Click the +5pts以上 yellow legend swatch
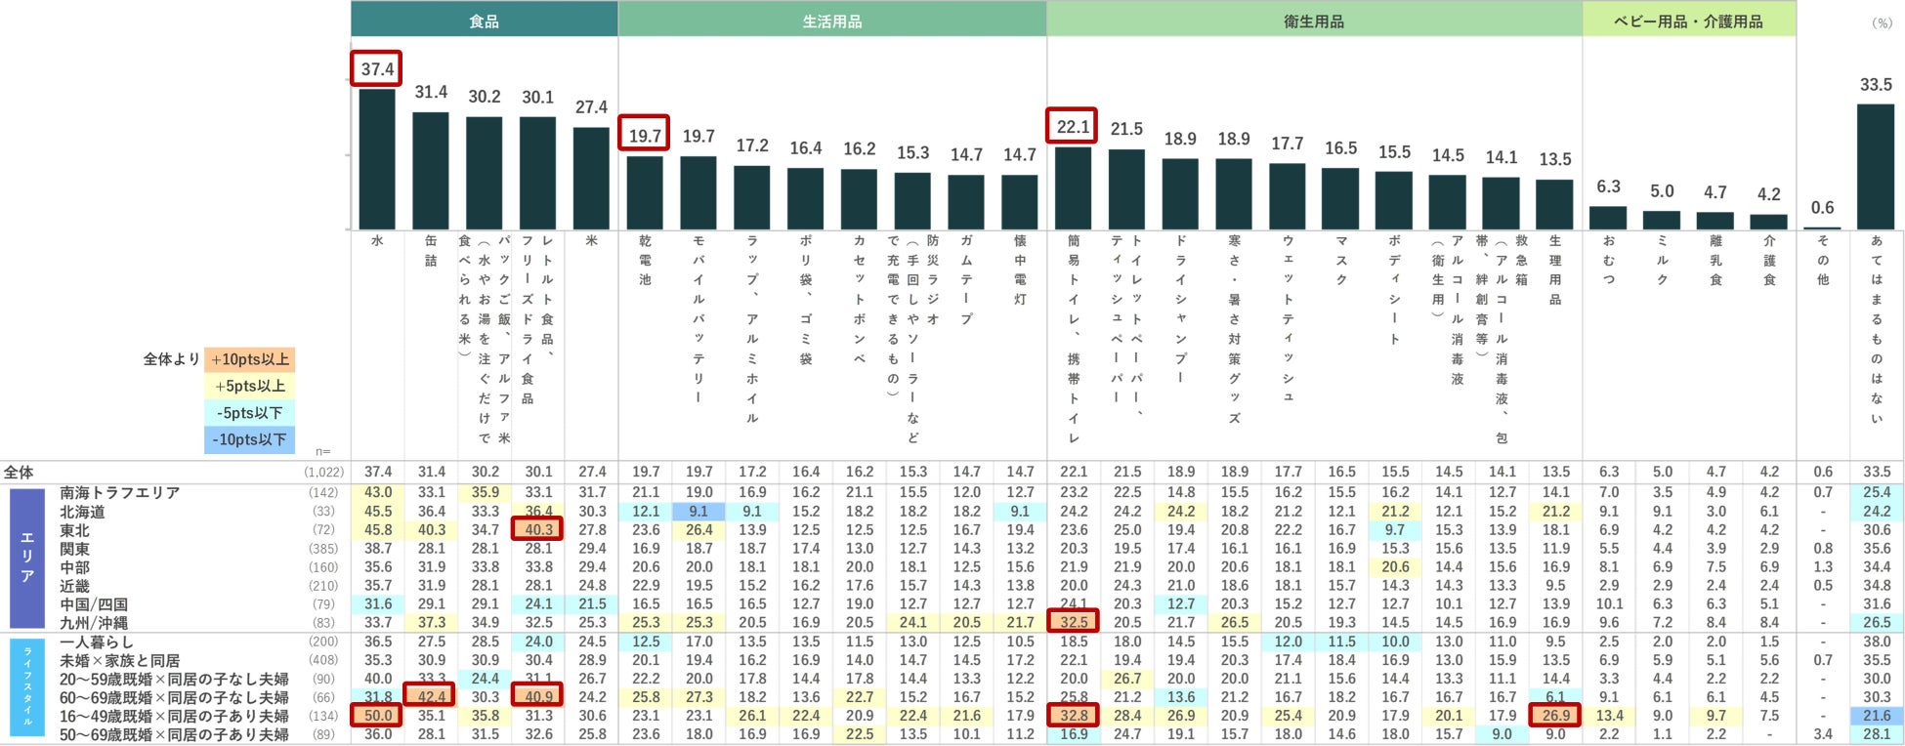 click(x=249, y=386)
